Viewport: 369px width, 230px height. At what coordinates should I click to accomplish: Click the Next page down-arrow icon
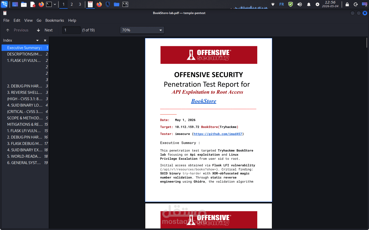tap(38, 30)
